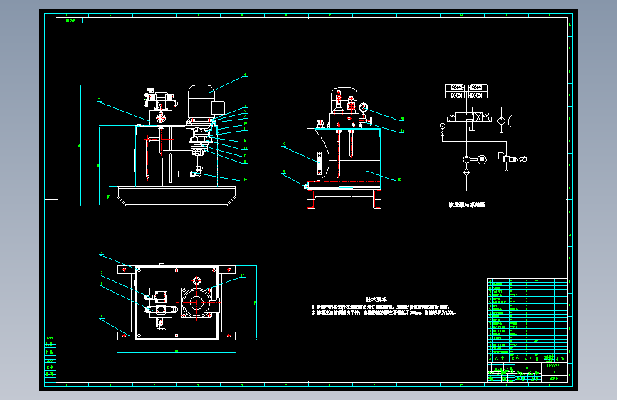Click the small label box at drawing top-left corner

(x=69, y=20)
